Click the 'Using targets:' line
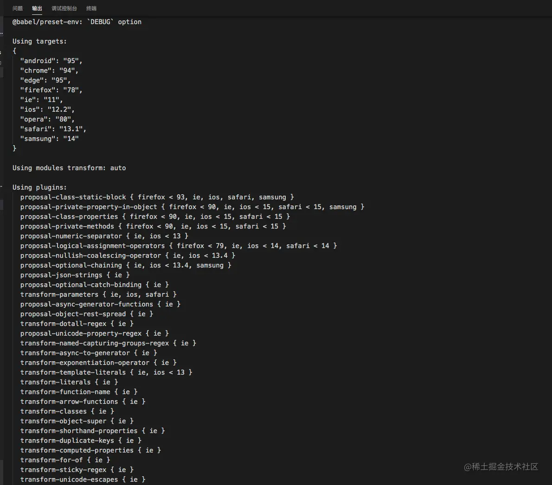552x485 pixels. pos(40,41)
